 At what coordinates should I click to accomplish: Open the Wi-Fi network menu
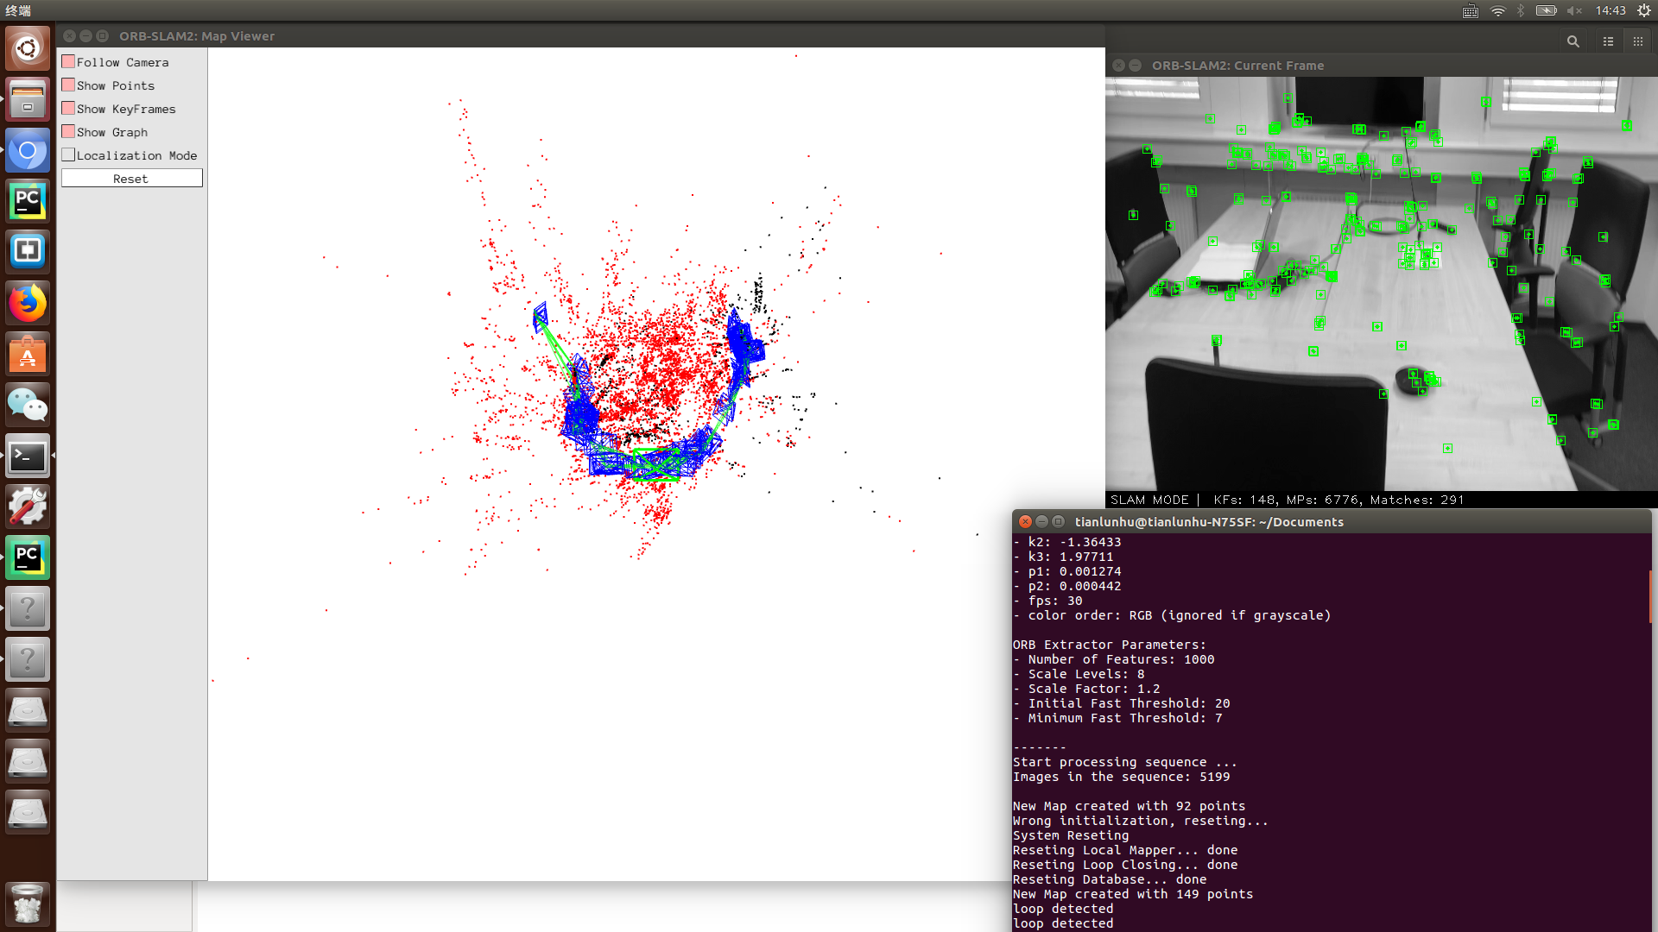1497,11
